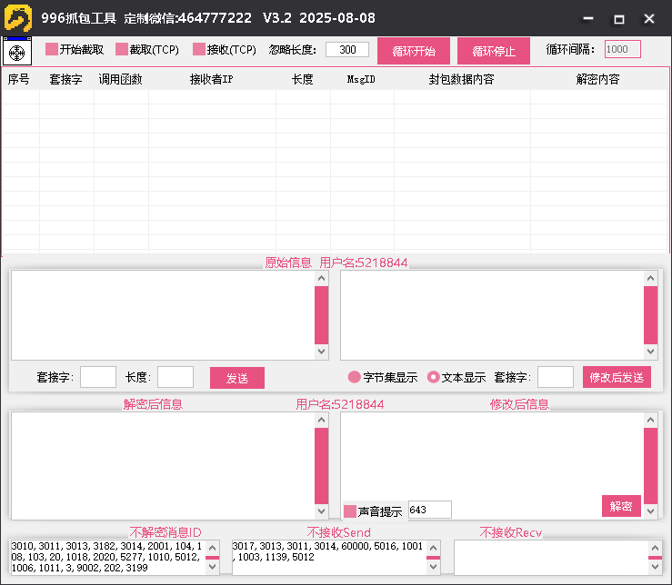
Task: Click the crosshair window-picker icon
Action: (x=16, y=52)
